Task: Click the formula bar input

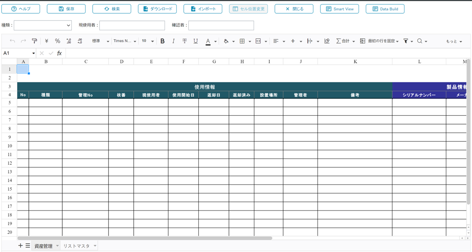Action: click(268, 53)
